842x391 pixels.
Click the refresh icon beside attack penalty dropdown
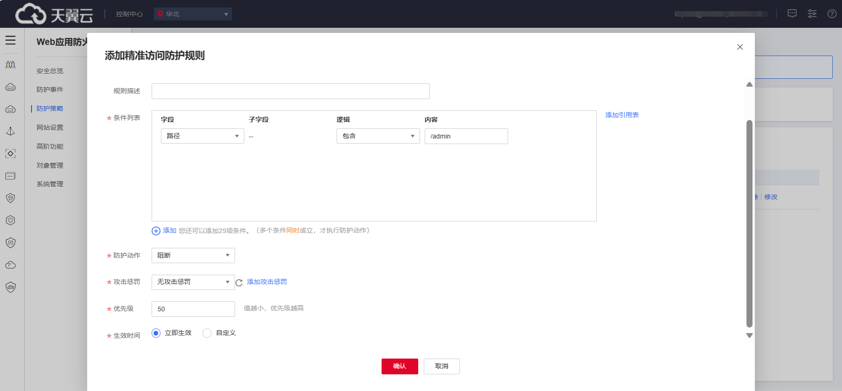click(x=239, y=283)
